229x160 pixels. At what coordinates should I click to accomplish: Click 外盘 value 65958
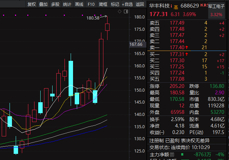coord(177,112)
